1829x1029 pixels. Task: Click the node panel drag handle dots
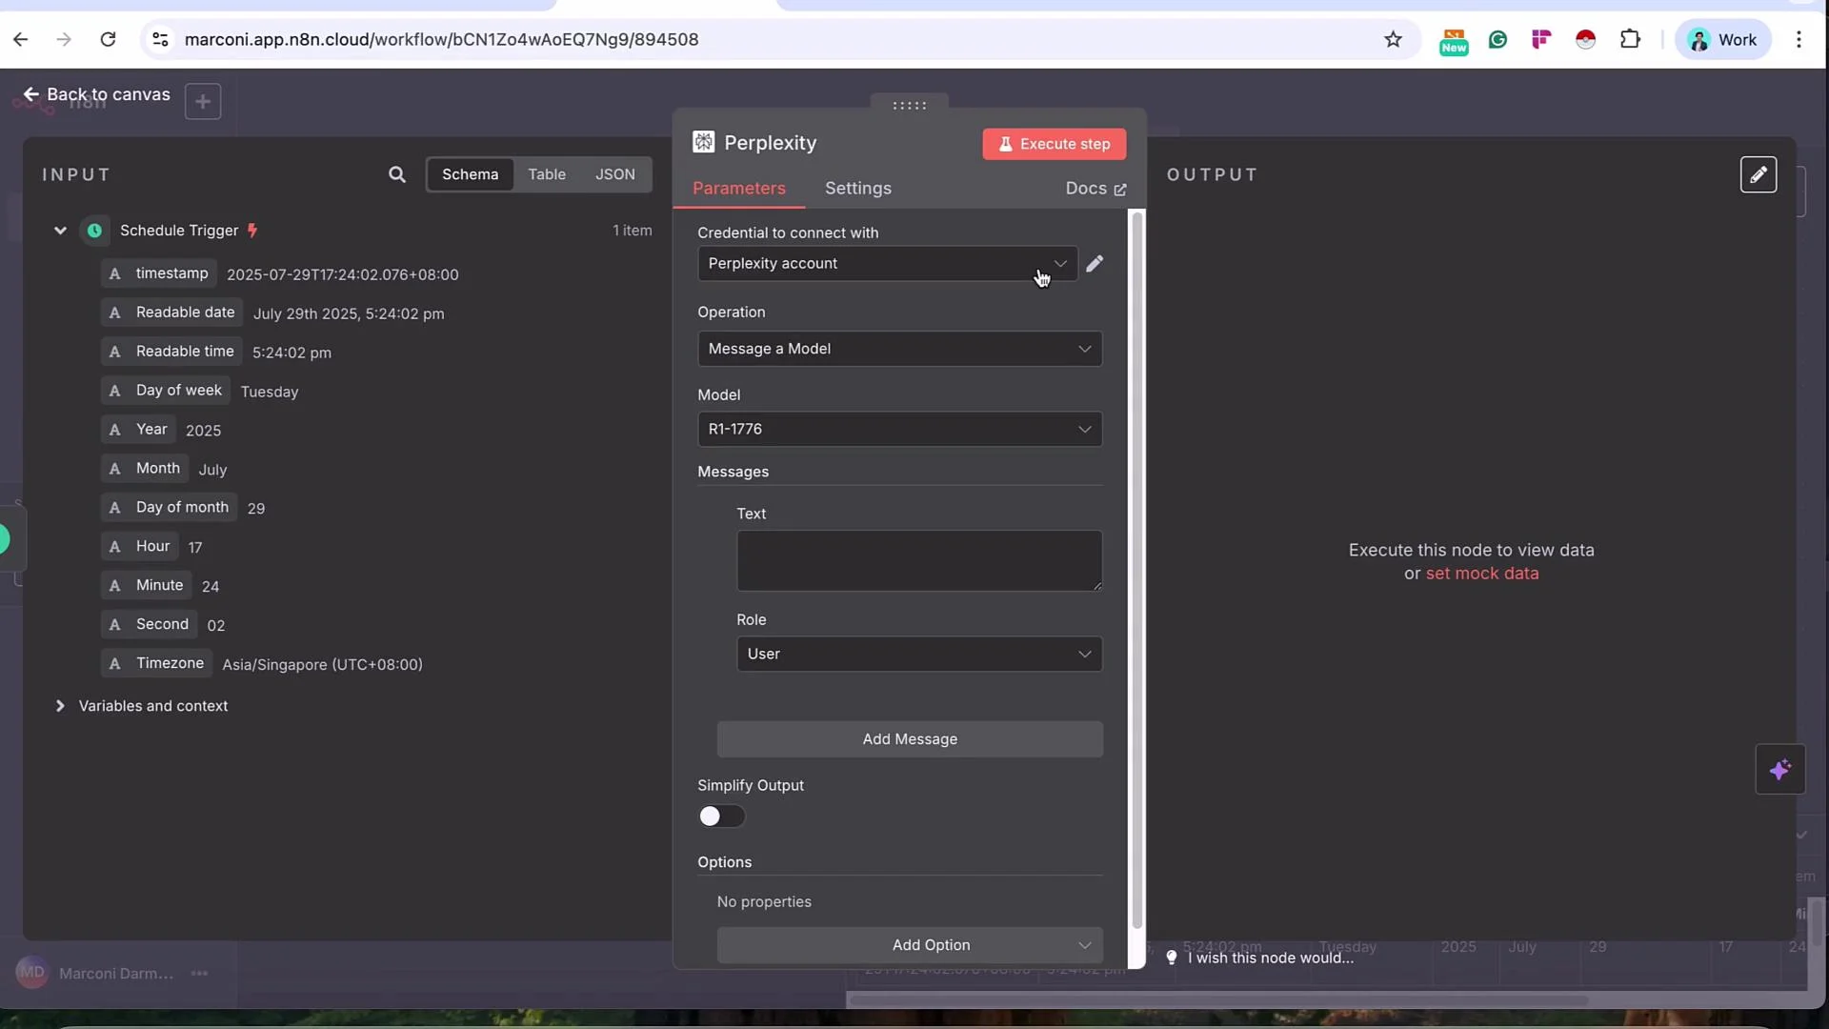tap(910, 105)
